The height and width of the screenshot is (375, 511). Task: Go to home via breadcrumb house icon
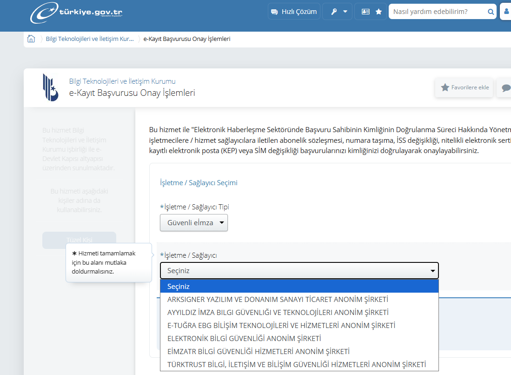(x=31, y=39)
